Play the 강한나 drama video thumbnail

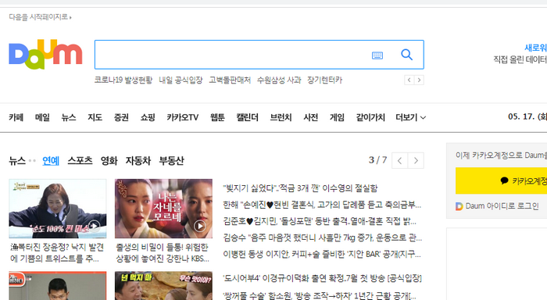163,209
